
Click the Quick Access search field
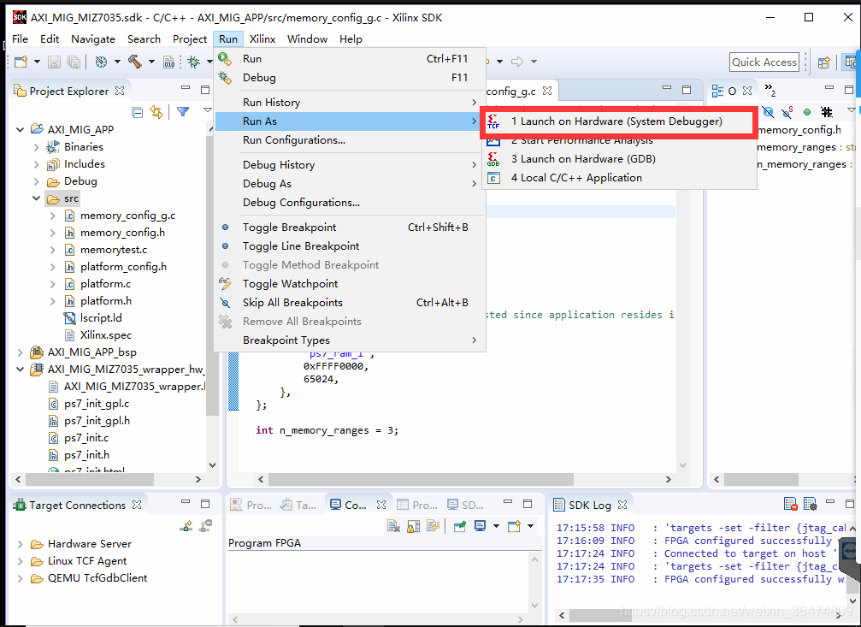point(764,62)
